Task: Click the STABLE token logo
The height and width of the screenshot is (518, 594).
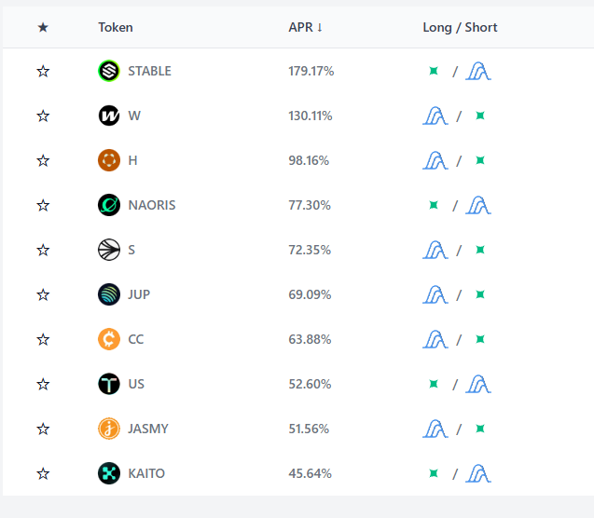Action: click(x=109, y=71)
